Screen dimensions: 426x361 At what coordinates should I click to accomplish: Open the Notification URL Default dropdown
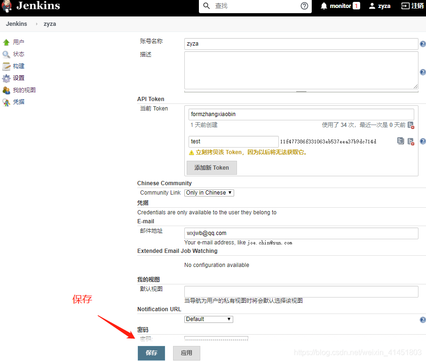coord(208,319)
